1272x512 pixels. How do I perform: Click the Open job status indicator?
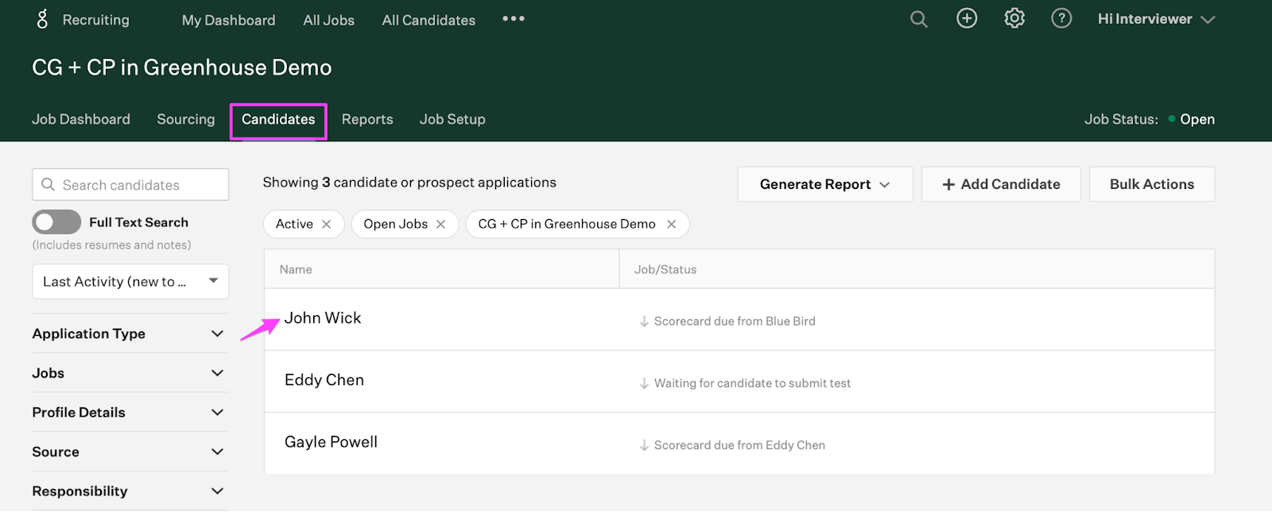click(x=1191, y=119)
